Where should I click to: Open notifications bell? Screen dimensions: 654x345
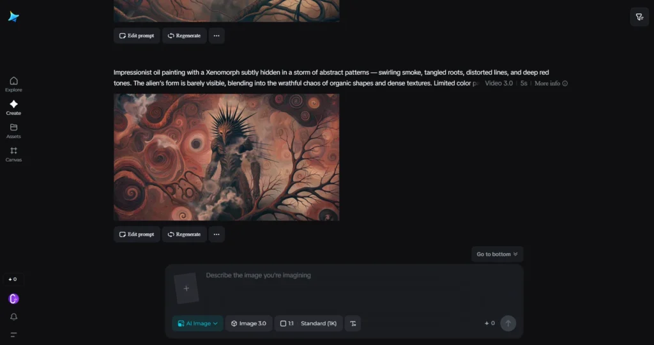coord(13,317)
